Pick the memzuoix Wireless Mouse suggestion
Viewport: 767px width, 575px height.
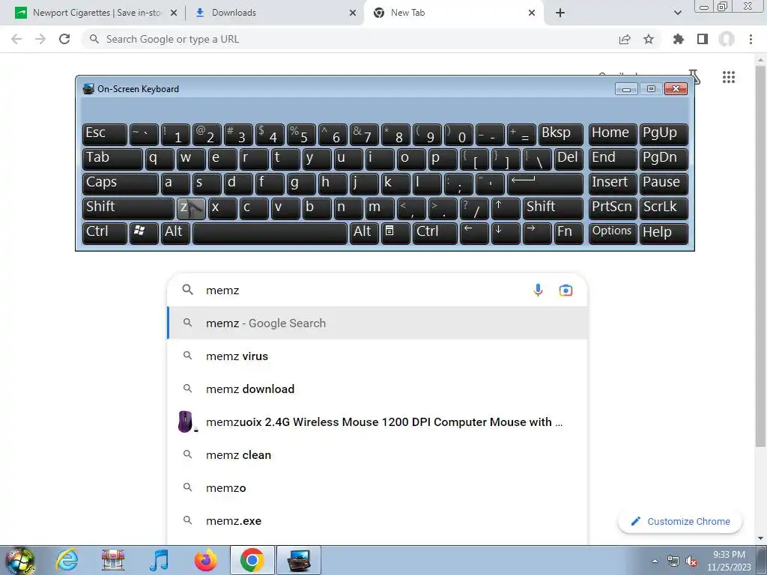pos(378,422)
